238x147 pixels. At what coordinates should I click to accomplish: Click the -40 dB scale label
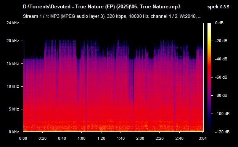click(221, 59)
